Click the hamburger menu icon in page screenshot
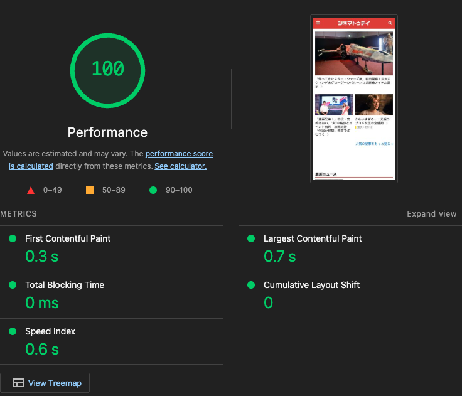Viewport: 462px width, 396px height. 318,23
